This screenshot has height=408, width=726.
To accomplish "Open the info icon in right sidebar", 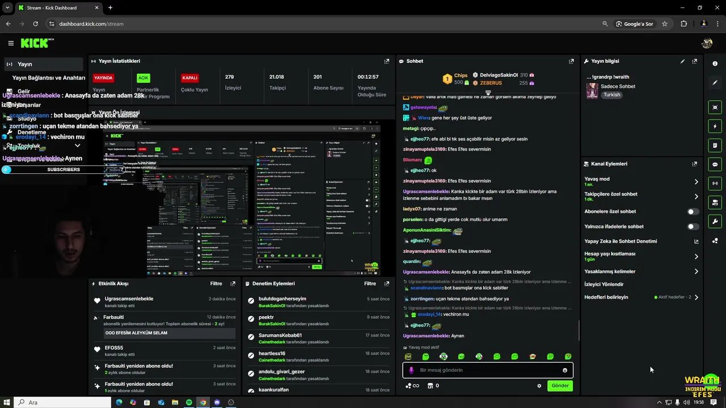I will point(715,64).
